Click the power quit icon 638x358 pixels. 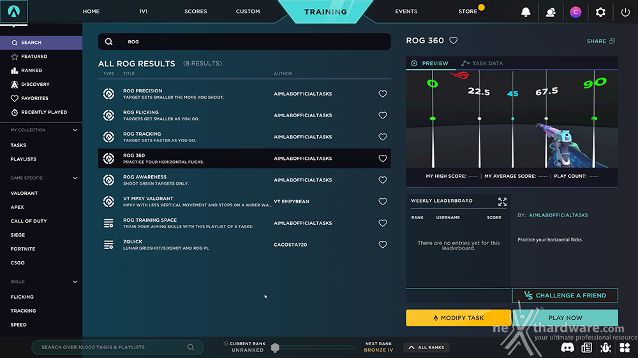[625, 12]
